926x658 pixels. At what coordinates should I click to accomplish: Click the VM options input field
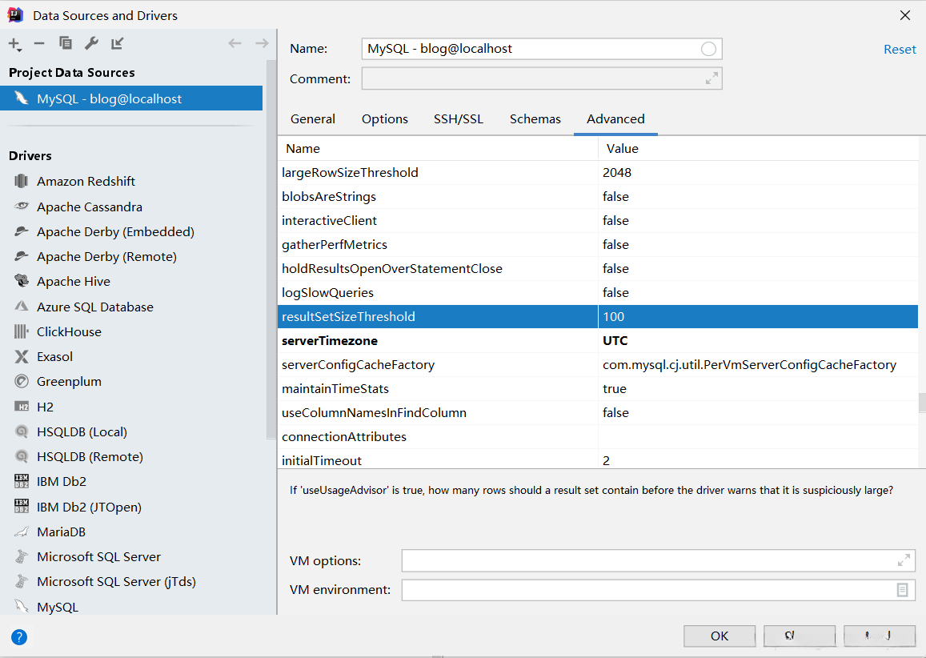tap(648, 560)
